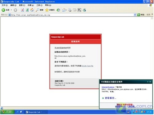
Task: Click the Windows 开始 Start button
Action: click(7, 112)
